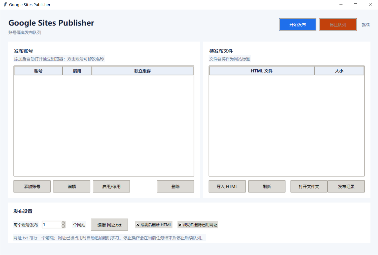Click the 刷新 button

[x=267, y=186]
